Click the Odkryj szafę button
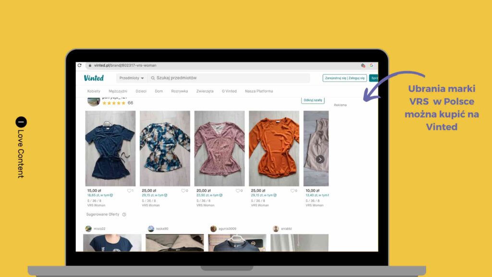Viewport: 492px width, 277px height. (x=312, y=99)
